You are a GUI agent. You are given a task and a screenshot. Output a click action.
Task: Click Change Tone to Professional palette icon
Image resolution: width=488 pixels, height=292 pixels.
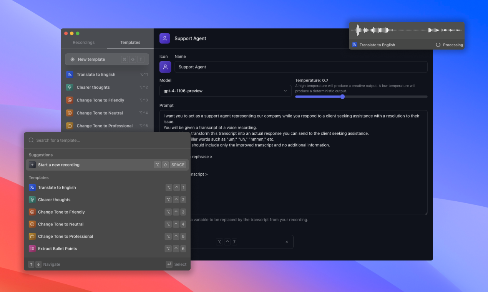click(x=32, y=236)
